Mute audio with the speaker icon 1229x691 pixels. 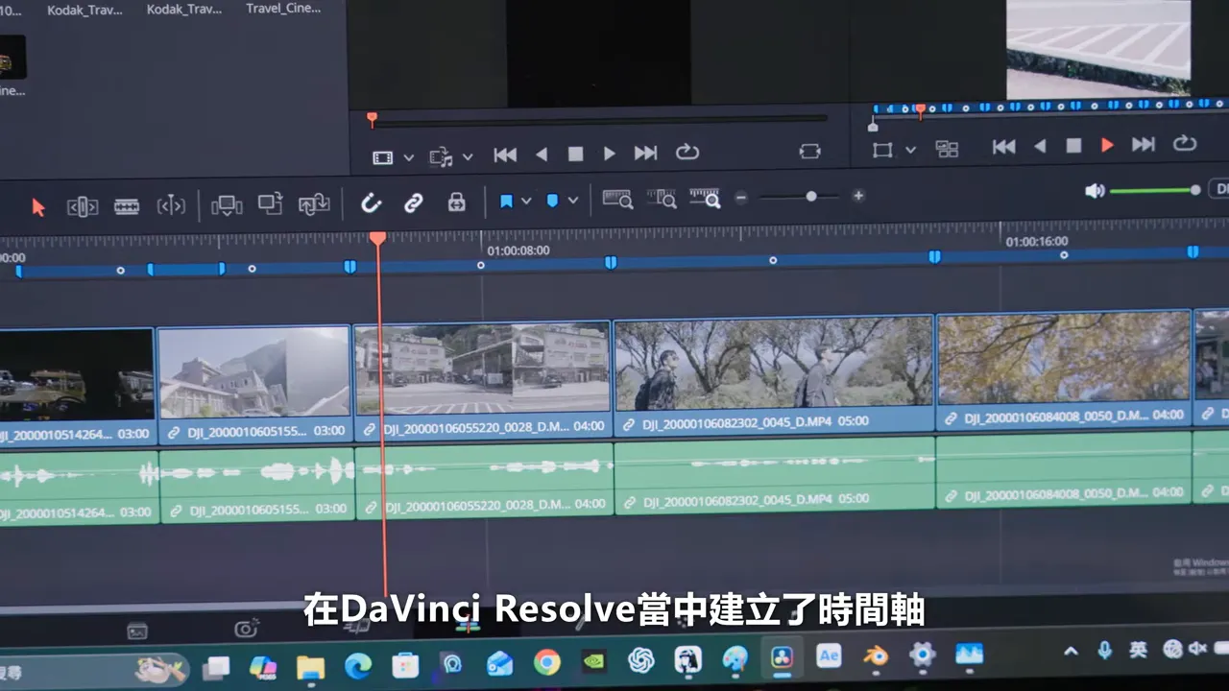click(1095, 191)
